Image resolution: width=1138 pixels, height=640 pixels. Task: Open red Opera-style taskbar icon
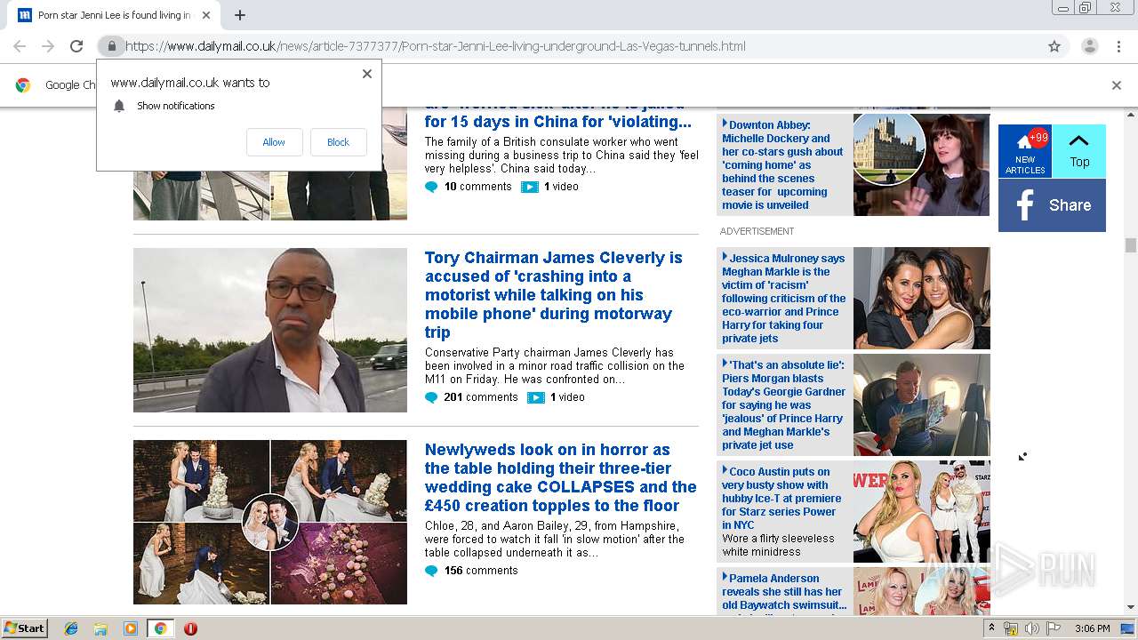click(x=190, y=628)
